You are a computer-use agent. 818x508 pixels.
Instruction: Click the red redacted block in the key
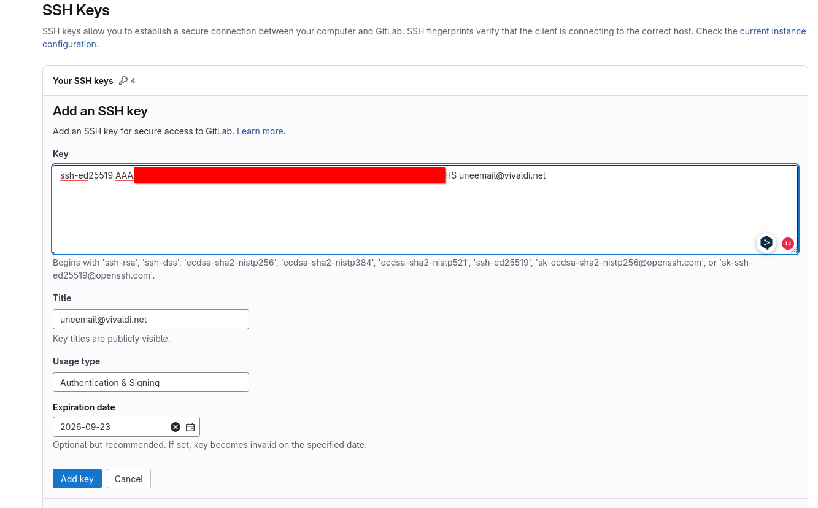[288, 175]
